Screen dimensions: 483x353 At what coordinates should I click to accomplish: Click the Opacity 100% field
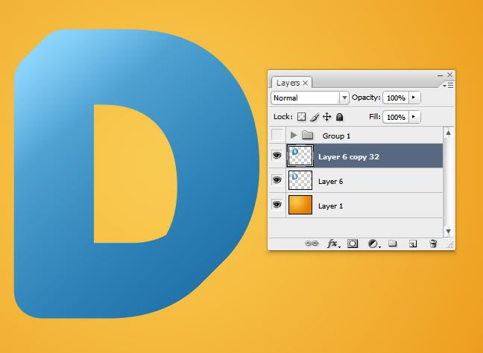coord(396,98)
